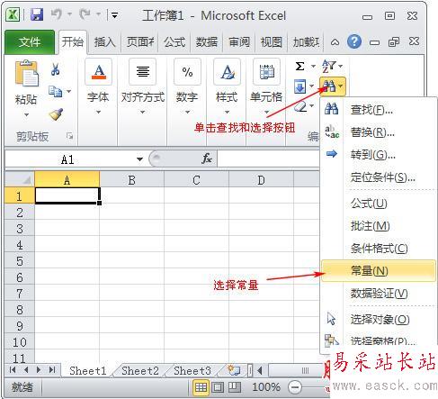Select row 5 header
Viewport: 438px width, 399px height.
(20, 261)
